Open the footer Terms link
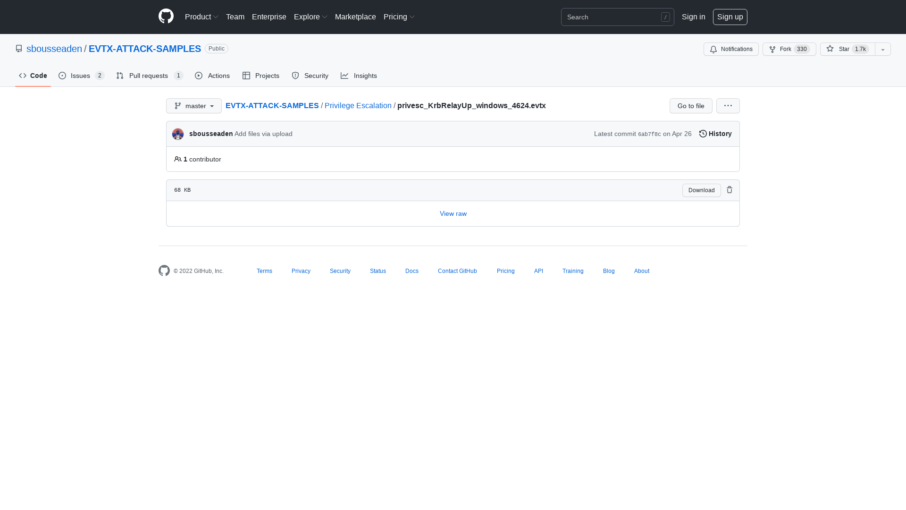 (264, 271)
